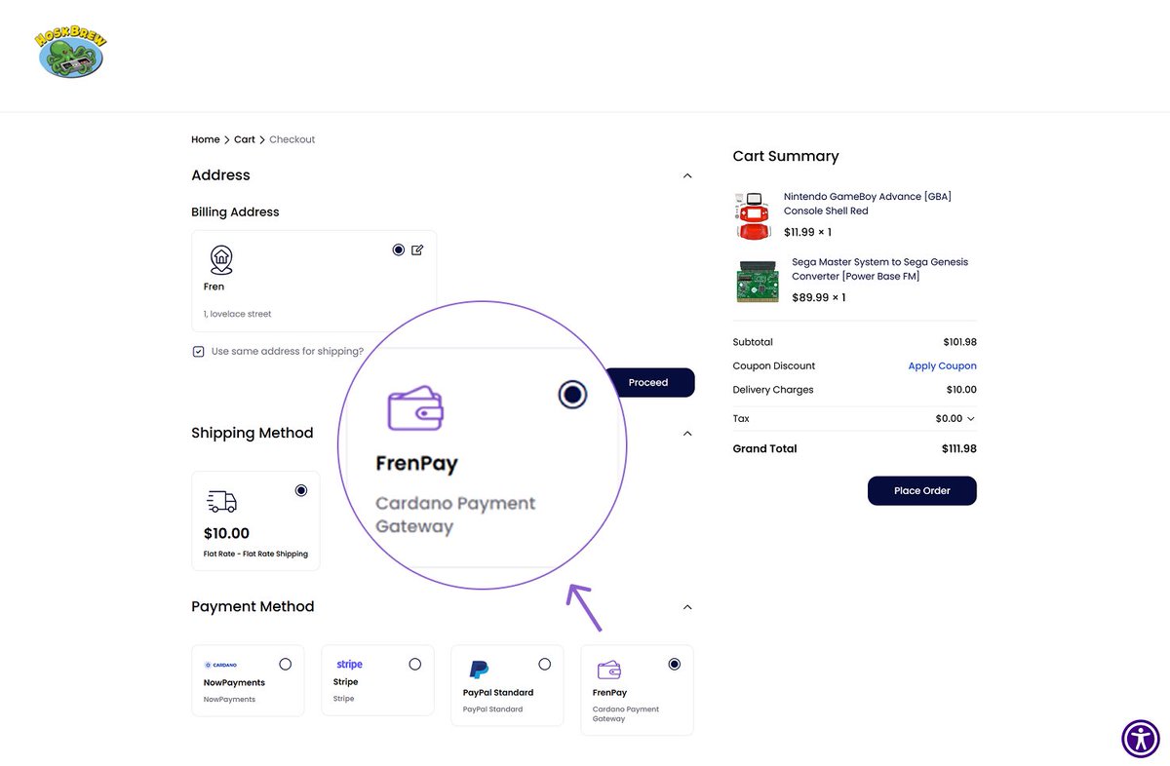Click the PayPal logo
Screen dimensions: 1170x766
click(479, 670)
